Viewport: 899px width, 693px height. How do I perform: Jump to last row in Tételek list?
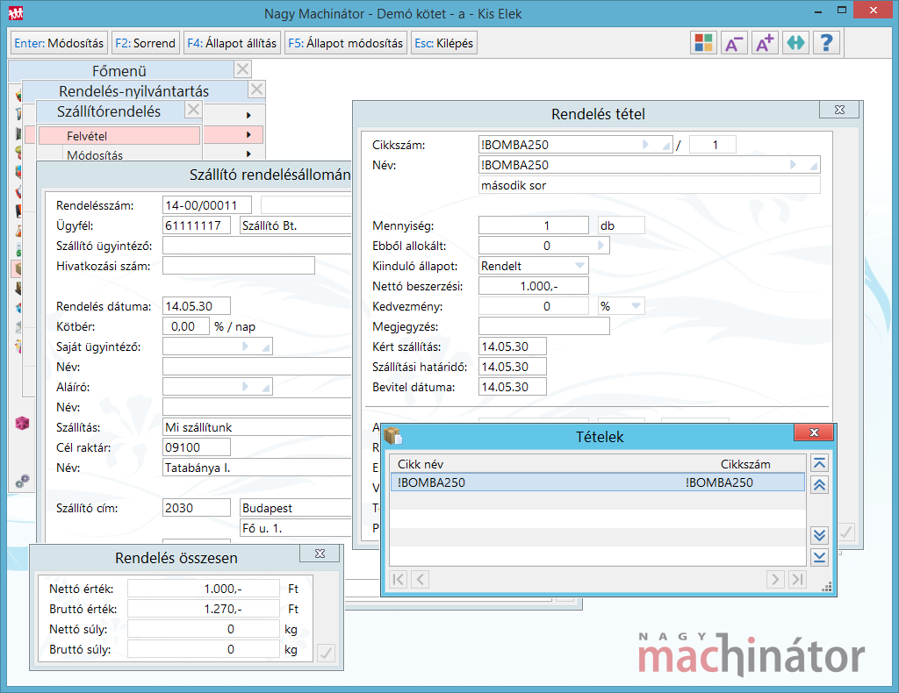[x=819, y=557]
